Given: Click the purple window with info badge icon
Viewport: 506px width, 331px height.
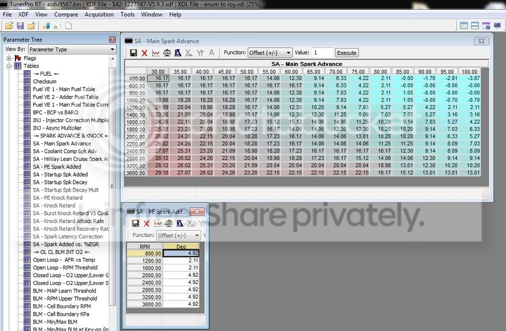Looking at the screenshot, I should tap(486, 26).
